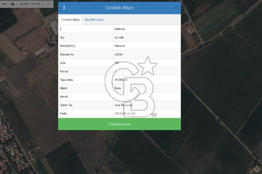Switch to the Bina/BB Listesi tab
262x174 pixels.
(x=94, y=20)
